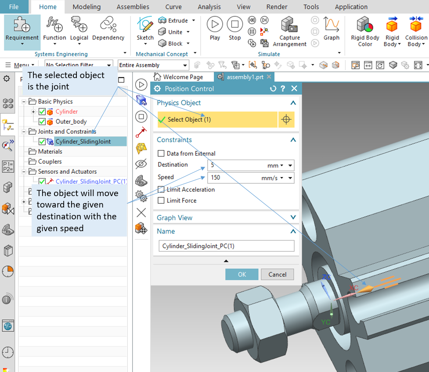Click the Play simulation icon

[x=214, y=25]
